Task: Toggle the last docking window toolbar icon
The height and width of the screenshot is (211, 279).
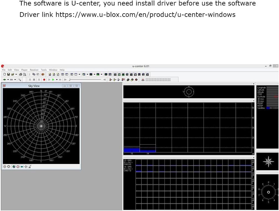Action: click(147, 75)
